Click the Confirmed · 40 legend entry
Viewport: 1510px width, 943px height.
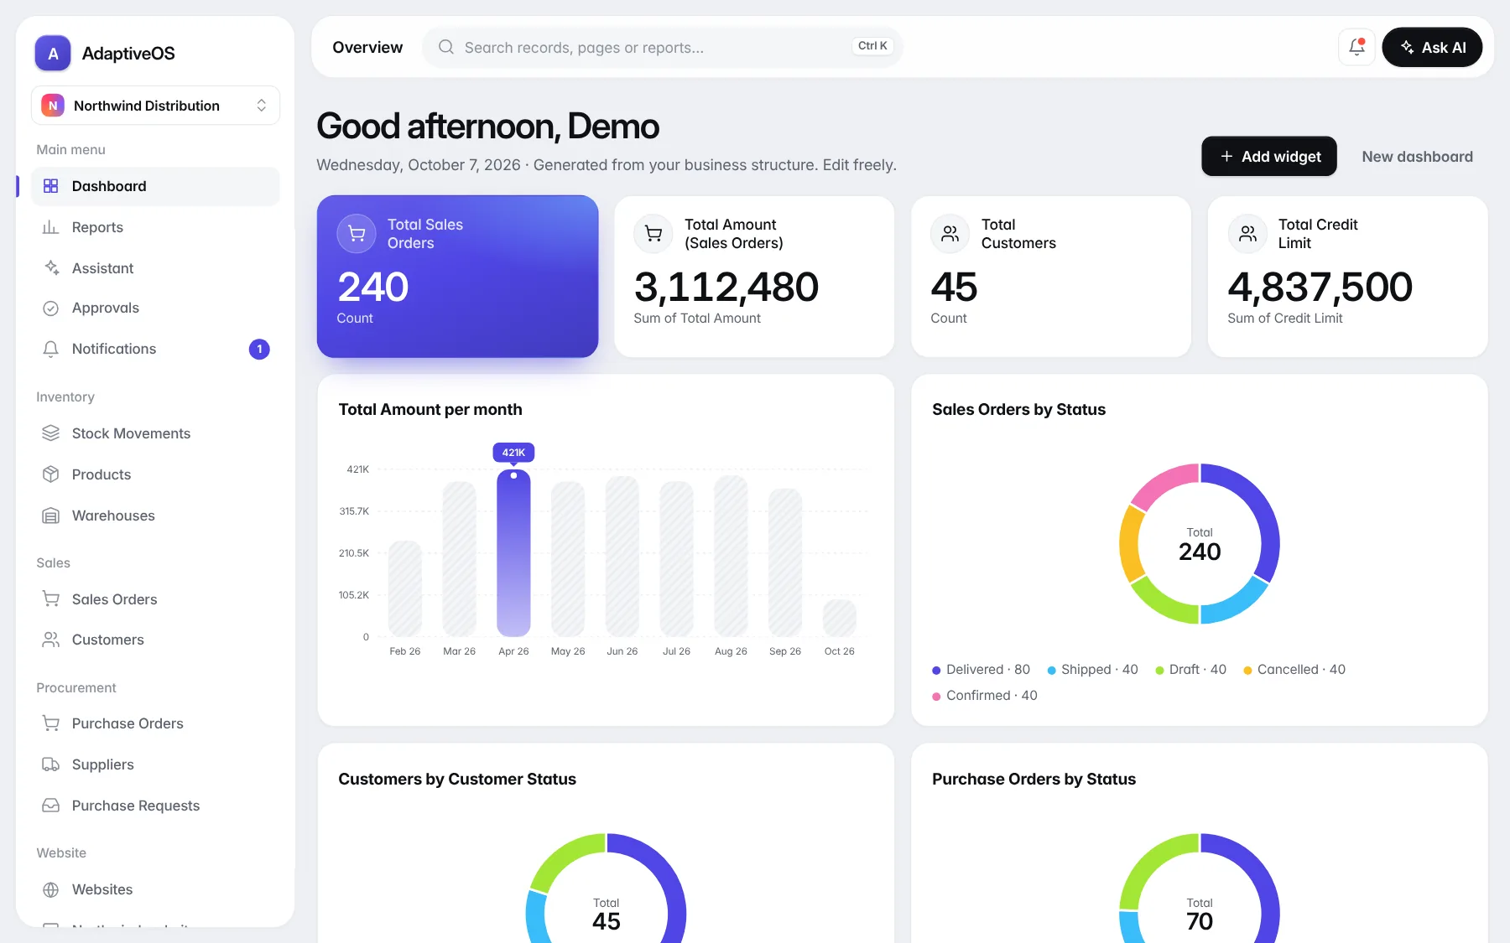985,696
